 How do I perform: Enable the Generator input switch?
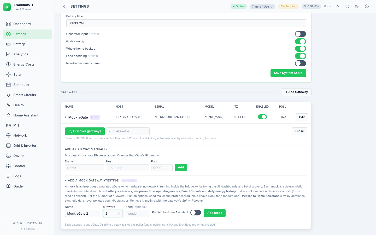click(301, 34)
